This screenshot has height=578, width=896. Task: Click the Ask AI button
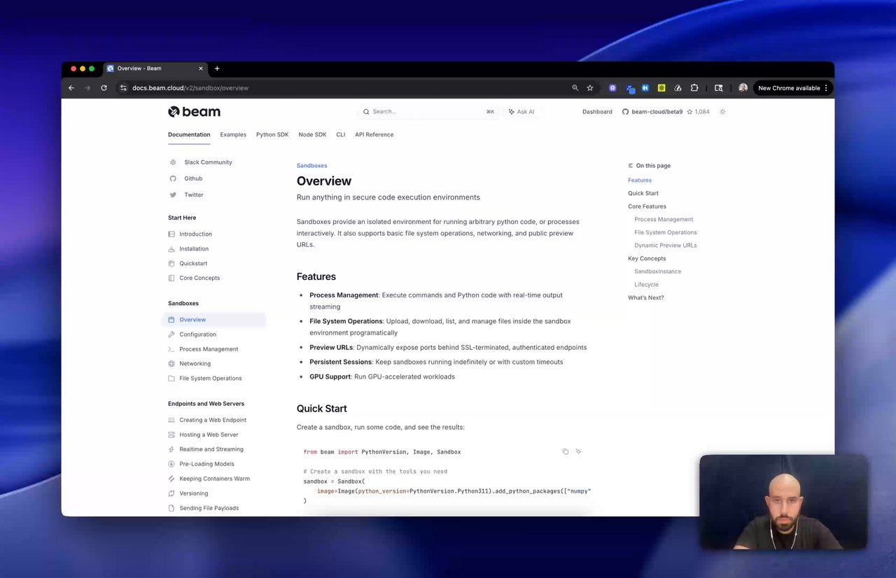point(521,111)
